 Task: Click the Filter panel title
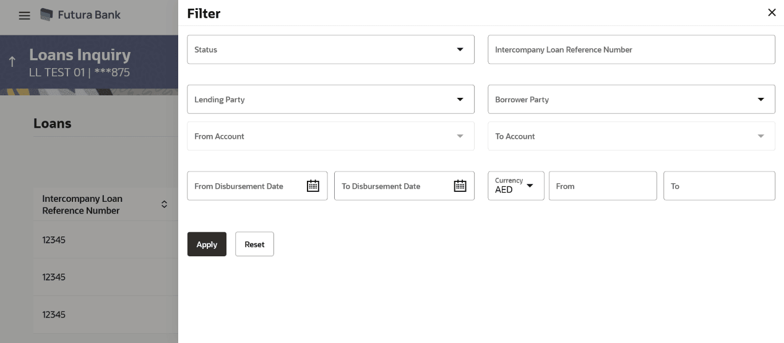[204, 13]
